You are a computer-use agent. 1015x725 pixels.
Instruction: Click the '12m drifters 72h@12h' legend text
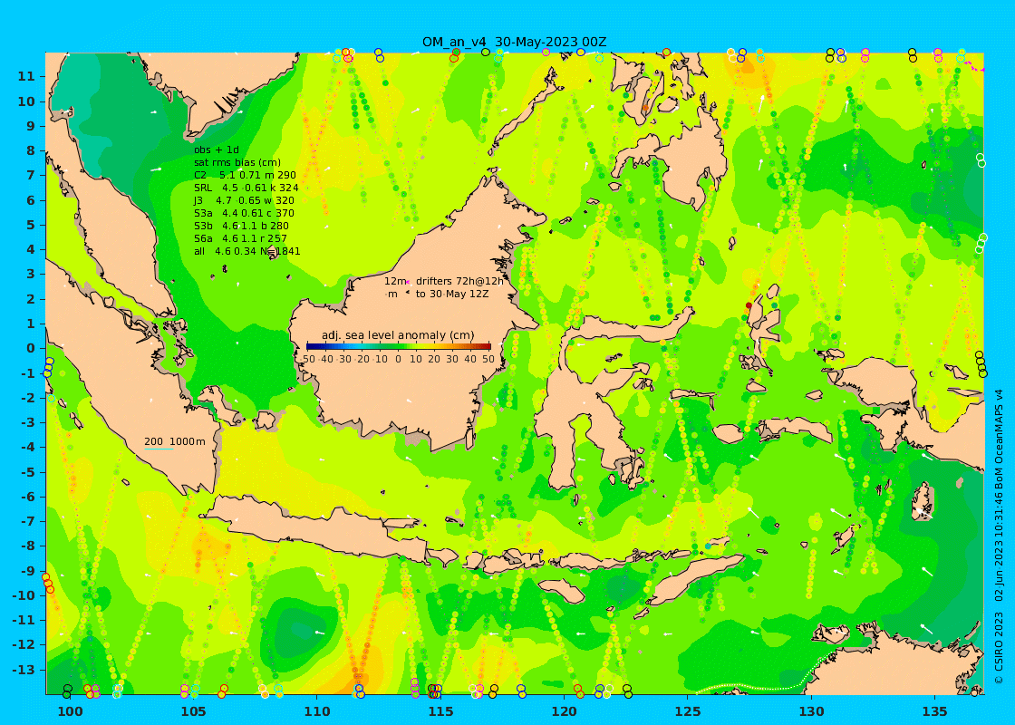443,282
